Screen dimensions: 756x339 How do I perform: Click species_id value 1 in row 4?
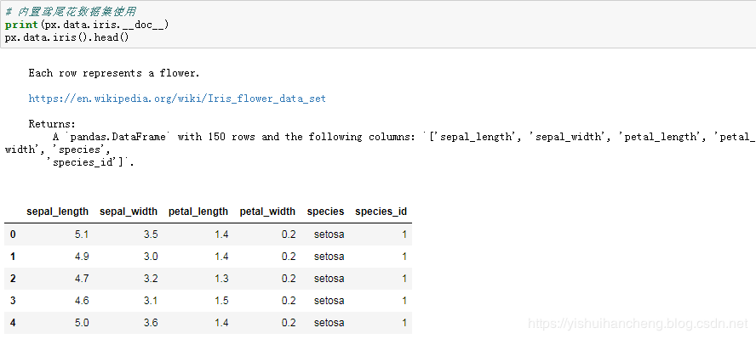[404, 323]
